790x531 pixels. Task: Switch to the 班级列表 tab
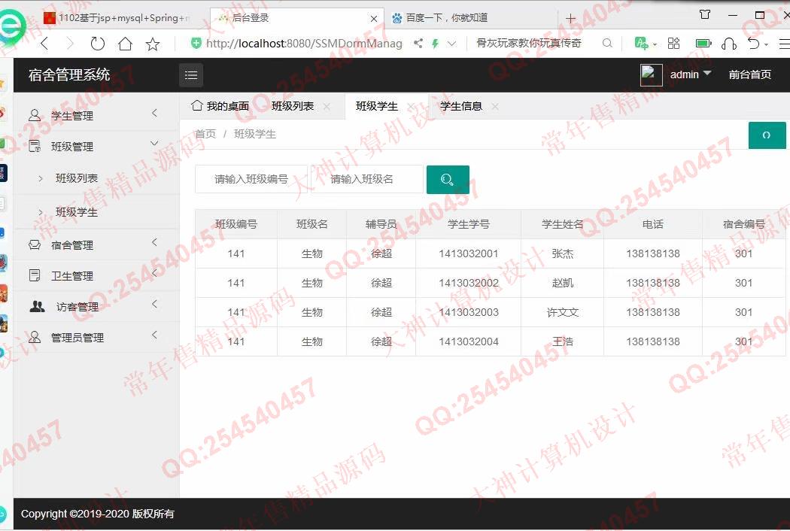(x=293, y=106)
